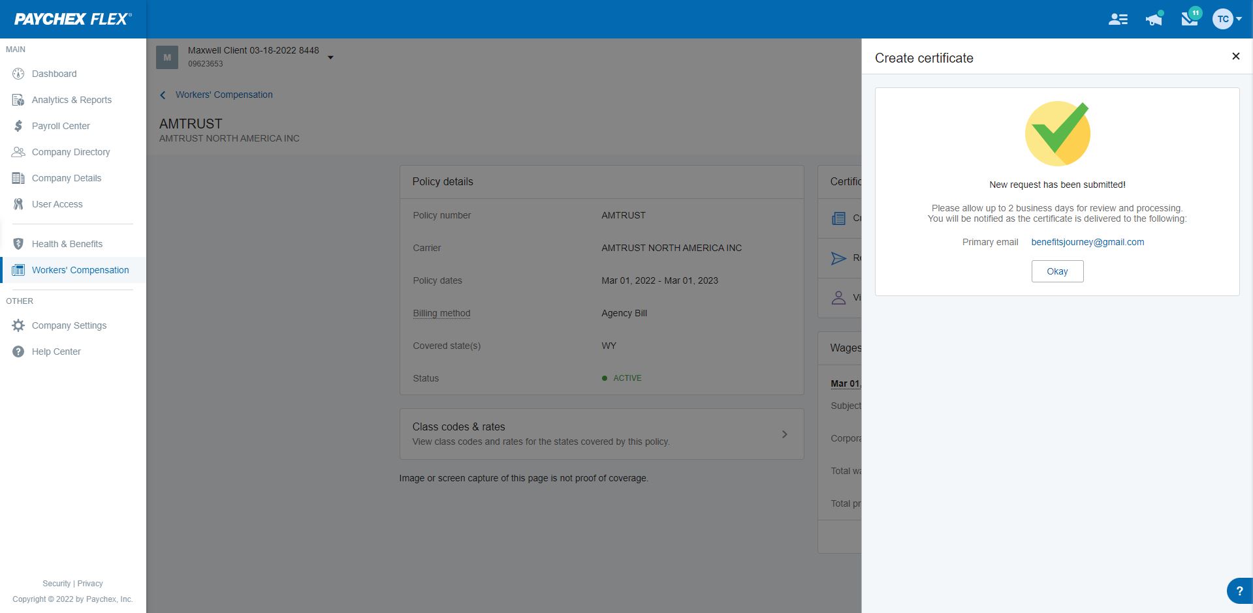Viewport: 1253px width, 613px height.
Task: Open the Privacy footer link
Action: pos(90,584)
